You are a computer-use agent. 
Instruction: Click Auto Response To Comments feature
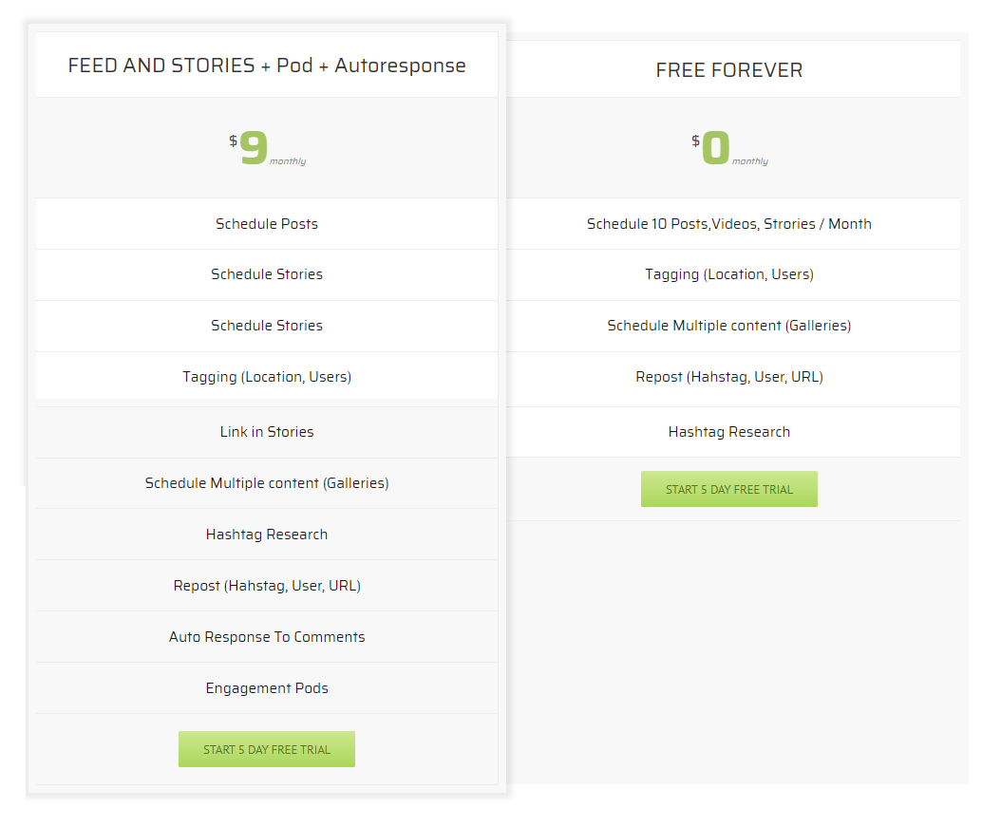click(x=267, y=637)
